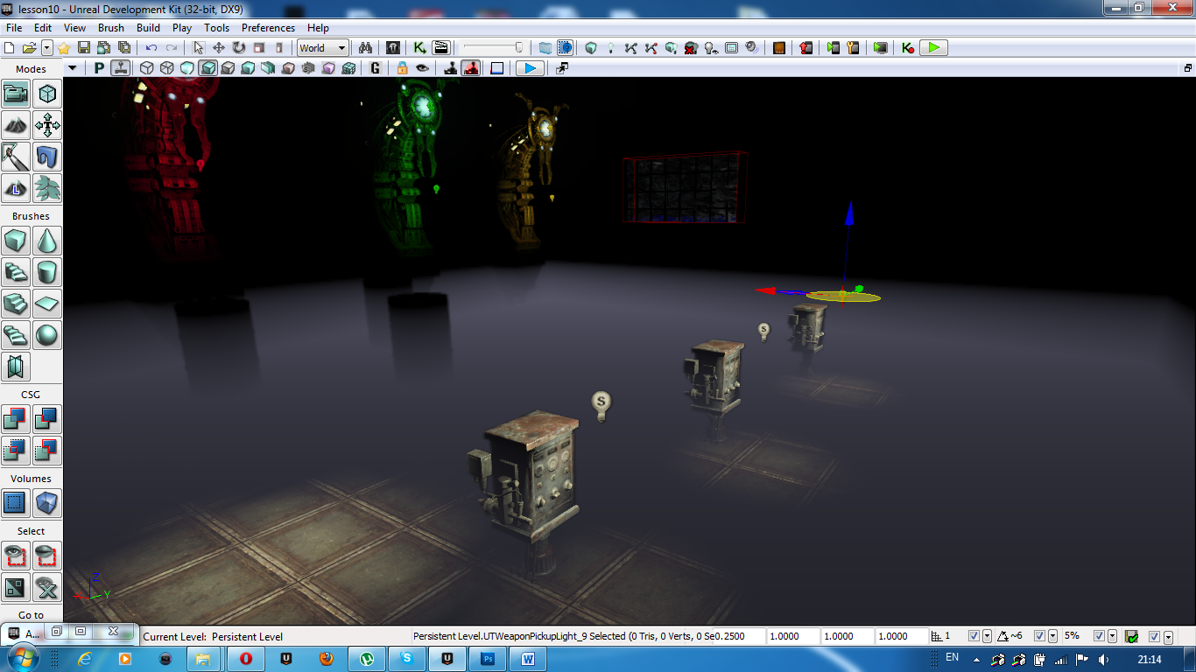Open the Build menu
Image resolution: width=1196 pixels, height=672 pixels.
click(x=148, y=28)
